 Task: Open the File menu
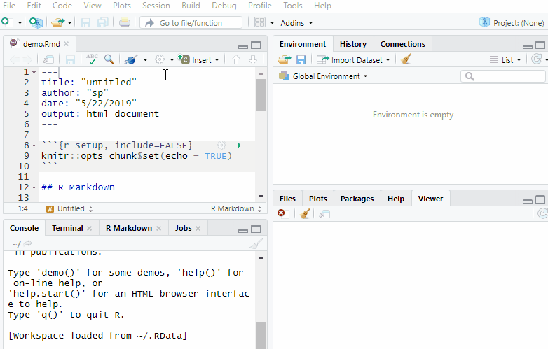click(x=9, y=6)
